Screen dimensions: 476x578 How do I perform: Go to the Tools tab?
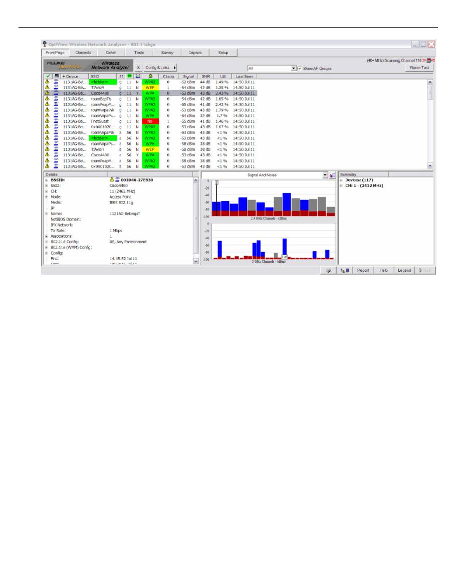click(x=139, y=53)
